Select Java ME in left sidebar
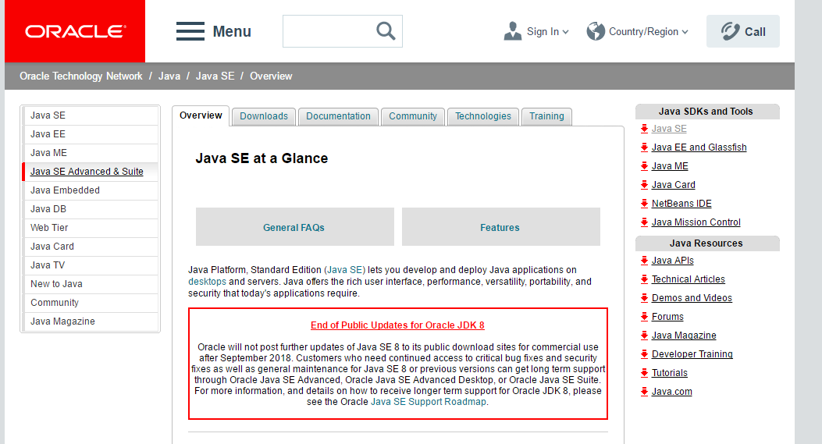822x444 pixels. pyautogui.click(x=91, y=153)
